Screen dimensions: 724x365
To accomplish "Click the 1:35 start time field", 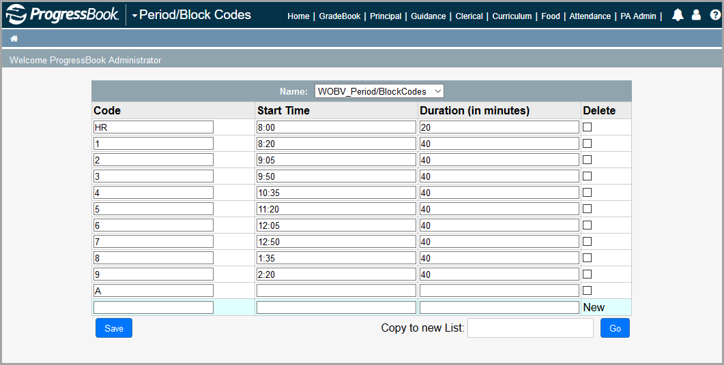I will tap(336, 258).
